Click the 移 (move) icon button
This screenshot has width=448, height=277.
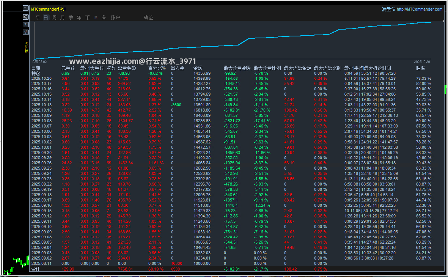26,17
